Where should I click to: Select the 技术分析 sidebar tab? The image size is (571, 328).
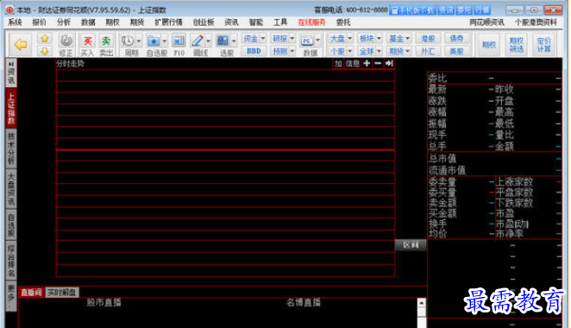[x=11, y=148]
